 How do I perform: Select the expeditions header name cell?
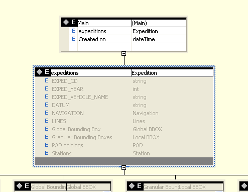91,73
